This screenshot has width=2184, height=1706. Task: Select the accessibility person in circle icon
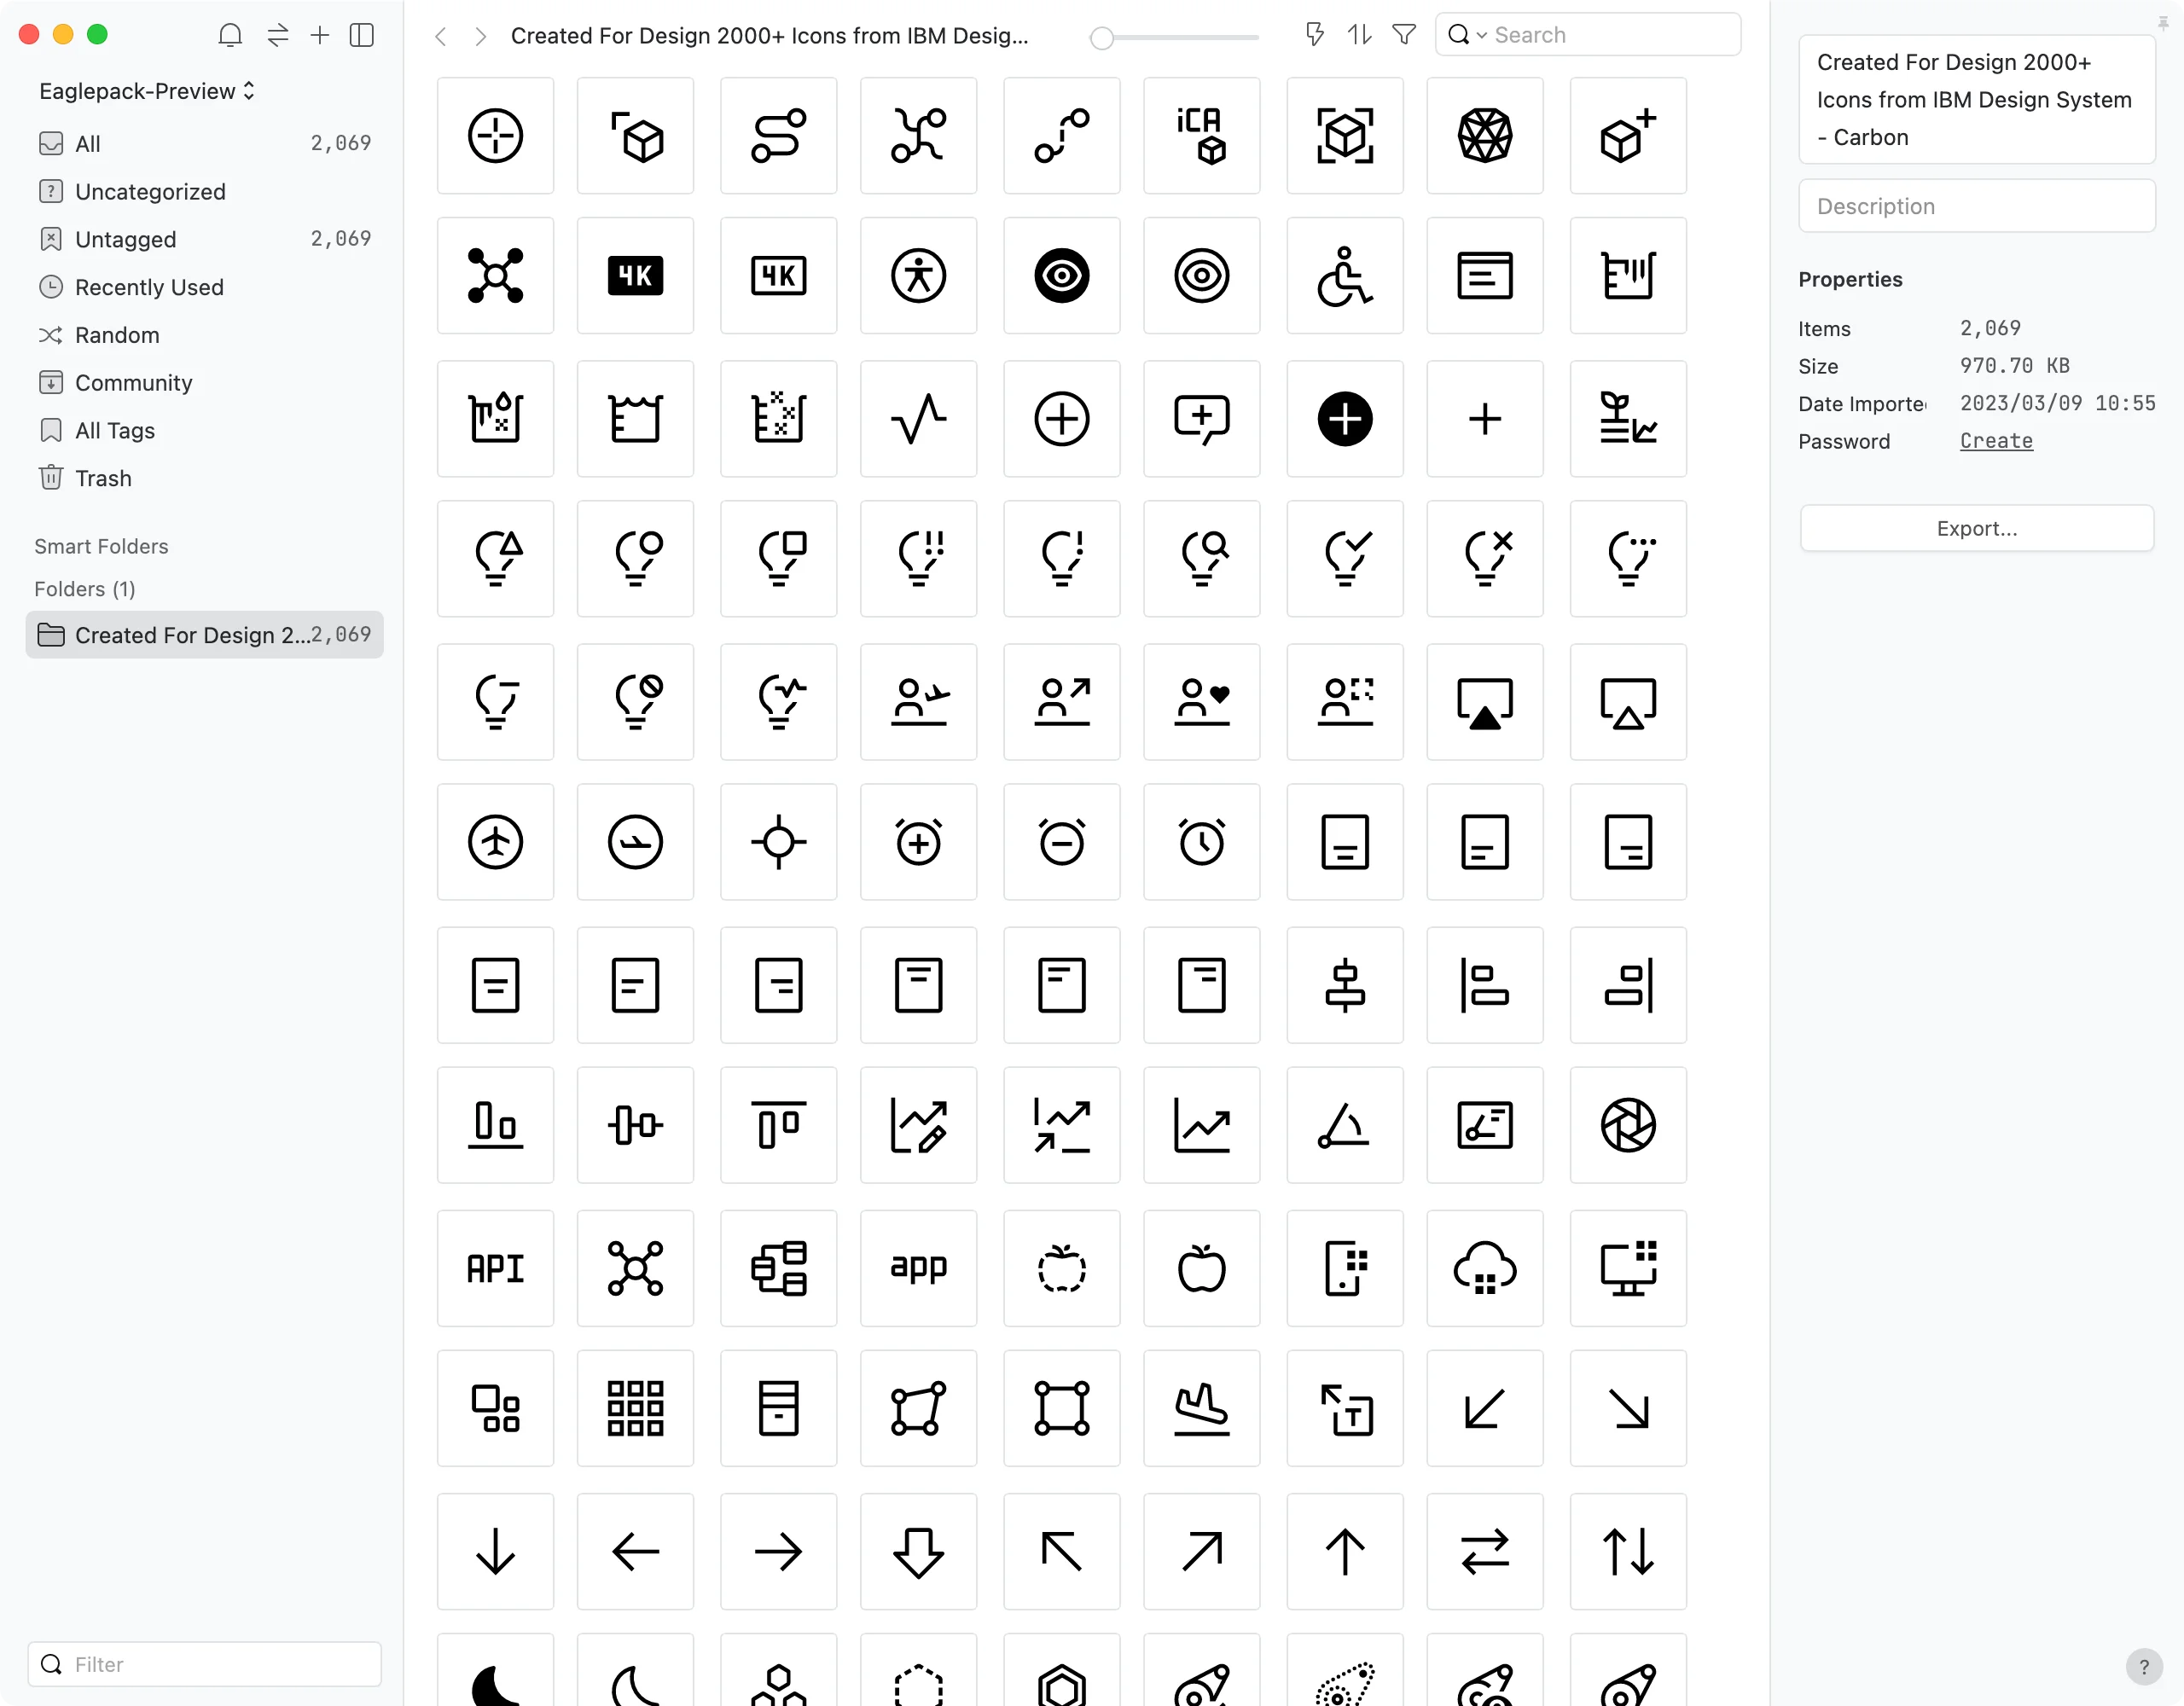coord(918,276)
